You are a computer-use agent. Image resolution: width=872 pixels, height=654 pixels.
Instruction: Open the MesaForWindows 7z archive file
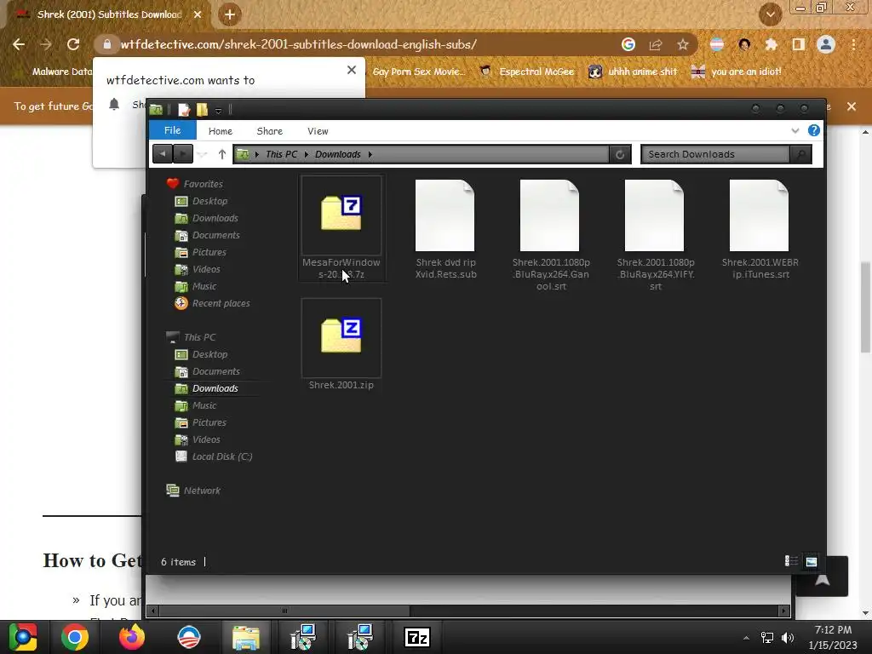pyautogui.click(x=341, y=228)
